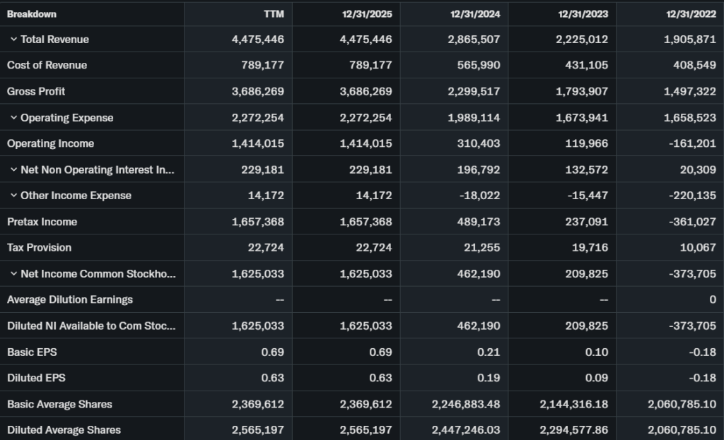Viewport: 724px width, 440px height.
Task: Click the Tax Provision row label
Action: (39, 248)
